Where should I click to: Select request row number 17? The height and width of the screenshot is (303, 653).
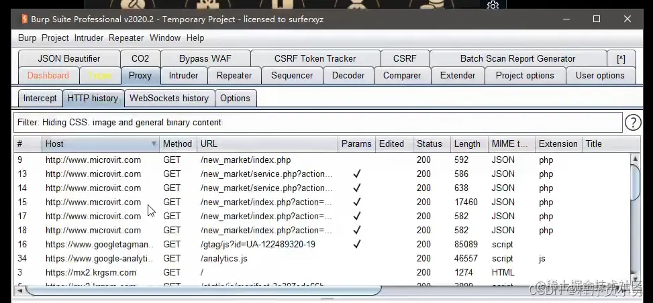[323, 217]
